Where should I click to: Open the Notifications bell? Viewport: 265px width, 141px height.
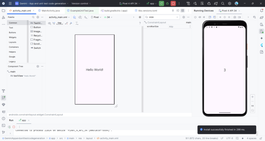point(262,10)
